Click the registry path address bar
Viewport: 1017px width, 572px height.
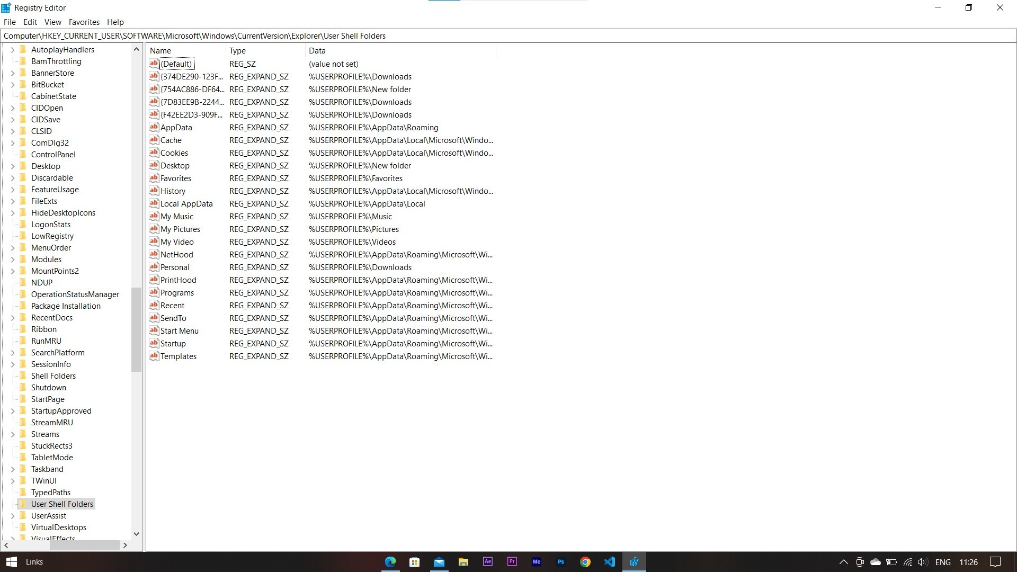click(x=508, y=36)
